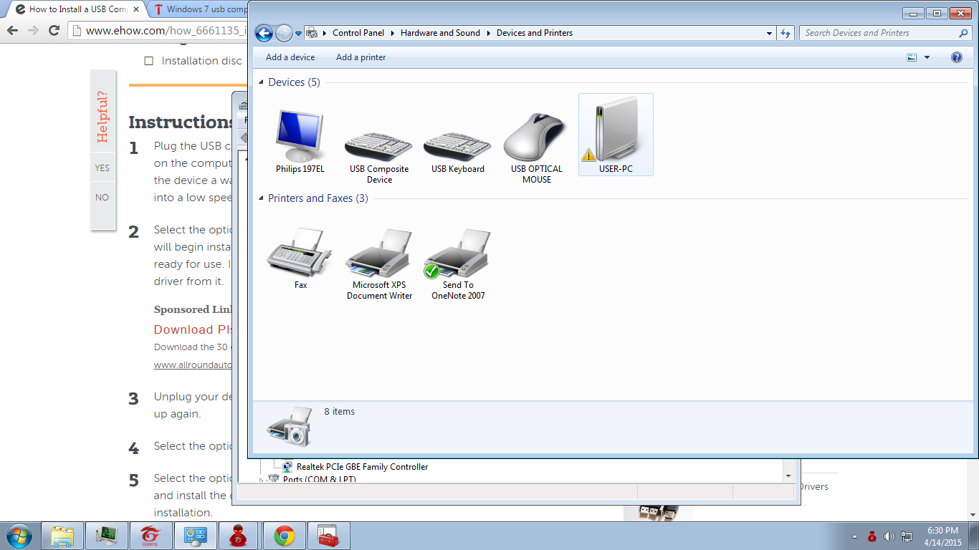Click Add a printer

[361, 57]
